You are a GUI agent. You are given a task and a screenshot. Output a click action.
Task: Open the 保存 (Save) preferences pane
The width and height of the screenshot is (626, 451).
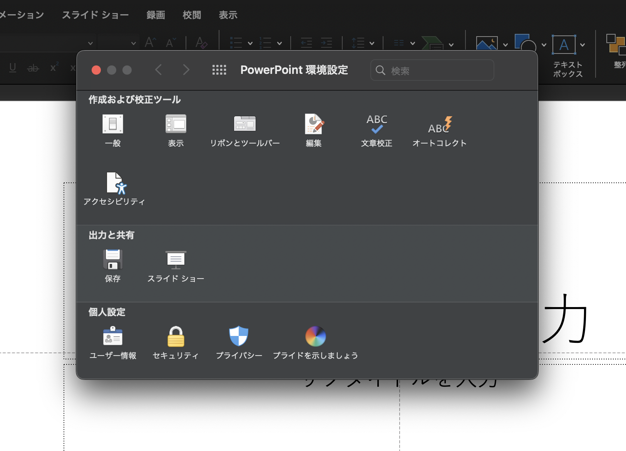[113, 266]
